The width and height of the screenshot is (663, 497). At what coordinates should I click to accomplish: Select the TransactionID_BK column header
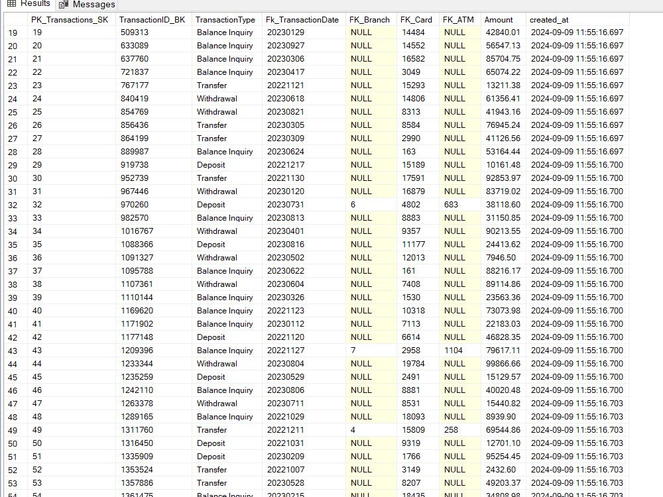pyautogui.click(x=152, y=20)
